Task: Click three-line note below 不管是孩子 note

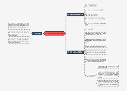Action: (x=96, y=40)
